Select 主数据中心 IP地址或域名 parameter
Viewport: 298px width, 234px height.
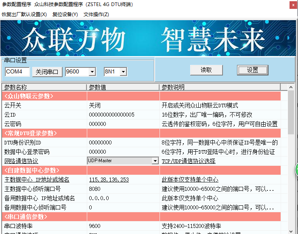37,180
